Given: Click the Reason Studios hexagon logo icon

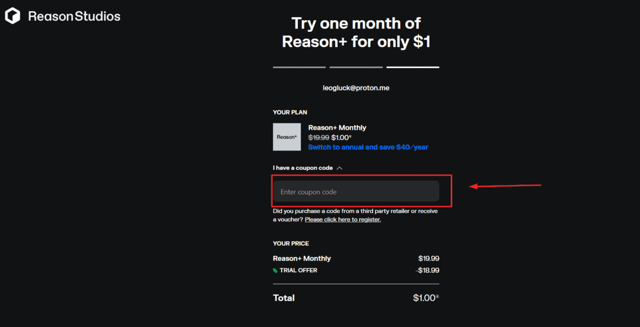Looking at the screenshot, I should [x=13, y=17].
